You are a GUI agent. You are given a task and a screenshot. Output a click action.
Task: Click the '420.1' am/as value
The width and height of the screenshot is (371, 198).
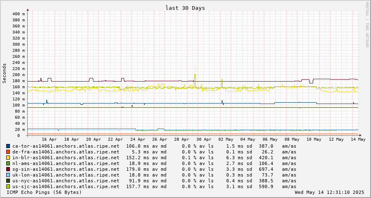click(x=266, y=158)
